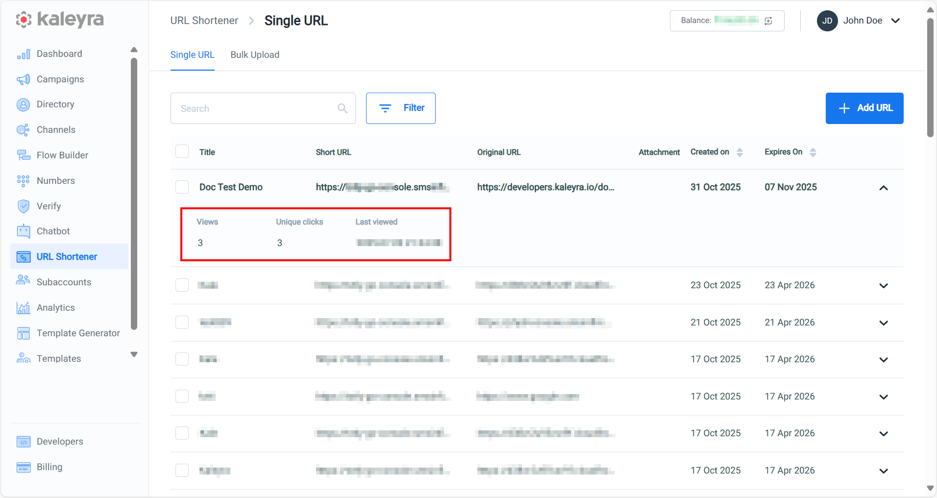937x498 pixels.
Task: Open Dashboard via its bar chart icon
Action: [24, 54]
